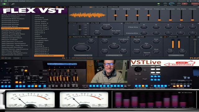This screenshot has height=112, width=199.
Task: Adjust the Vibrato macro slider
Action: [x=192, y=16]
